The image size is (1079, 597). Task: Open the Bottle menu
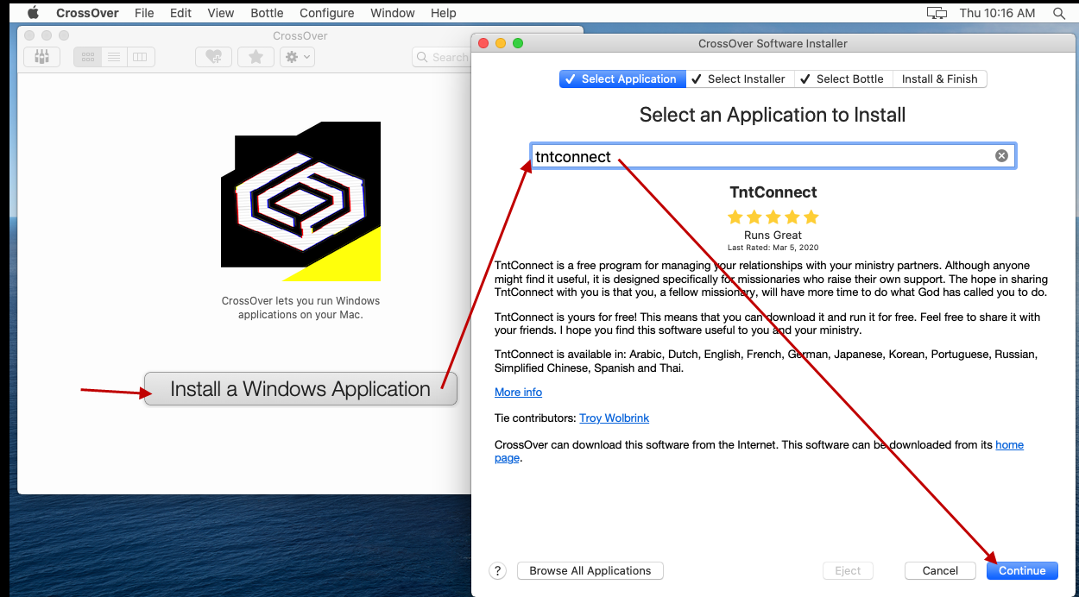tap(267, 13)
